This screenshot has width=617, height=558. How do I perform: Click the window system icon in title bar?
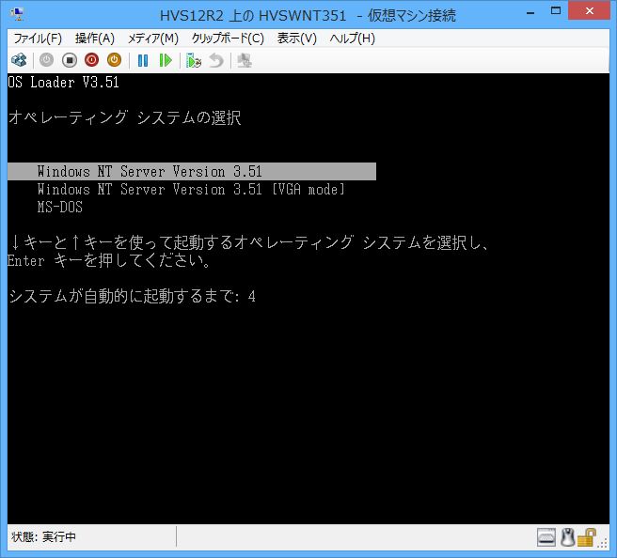click(17, 14)
